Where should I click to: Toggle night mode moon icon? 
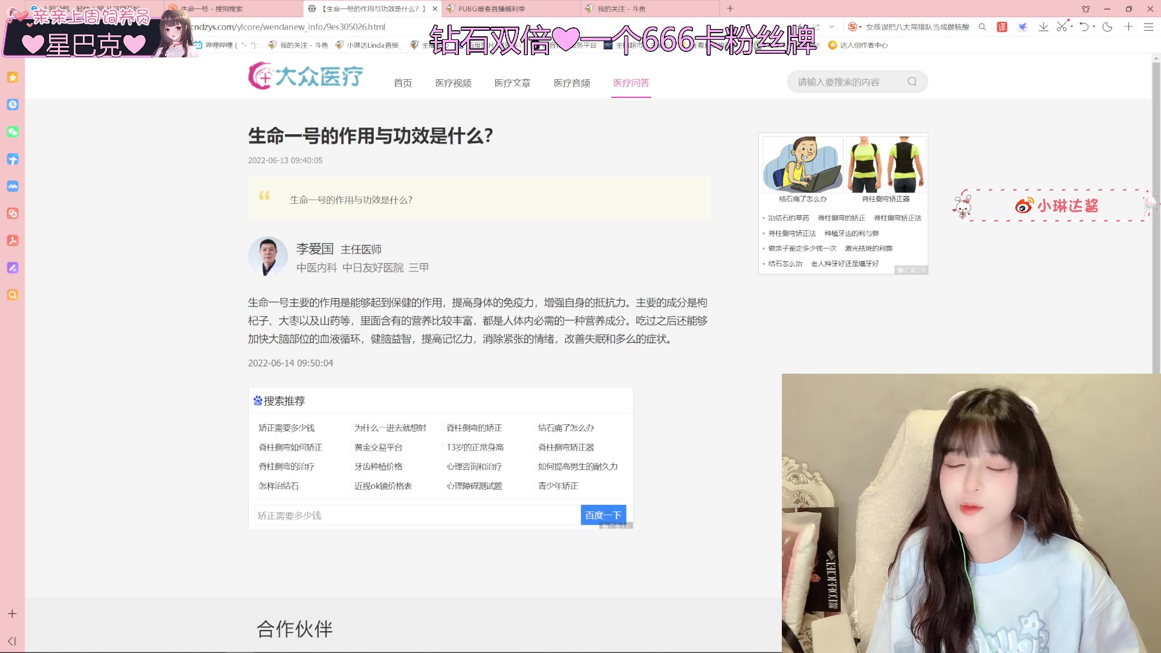(x=1107, y=27)
